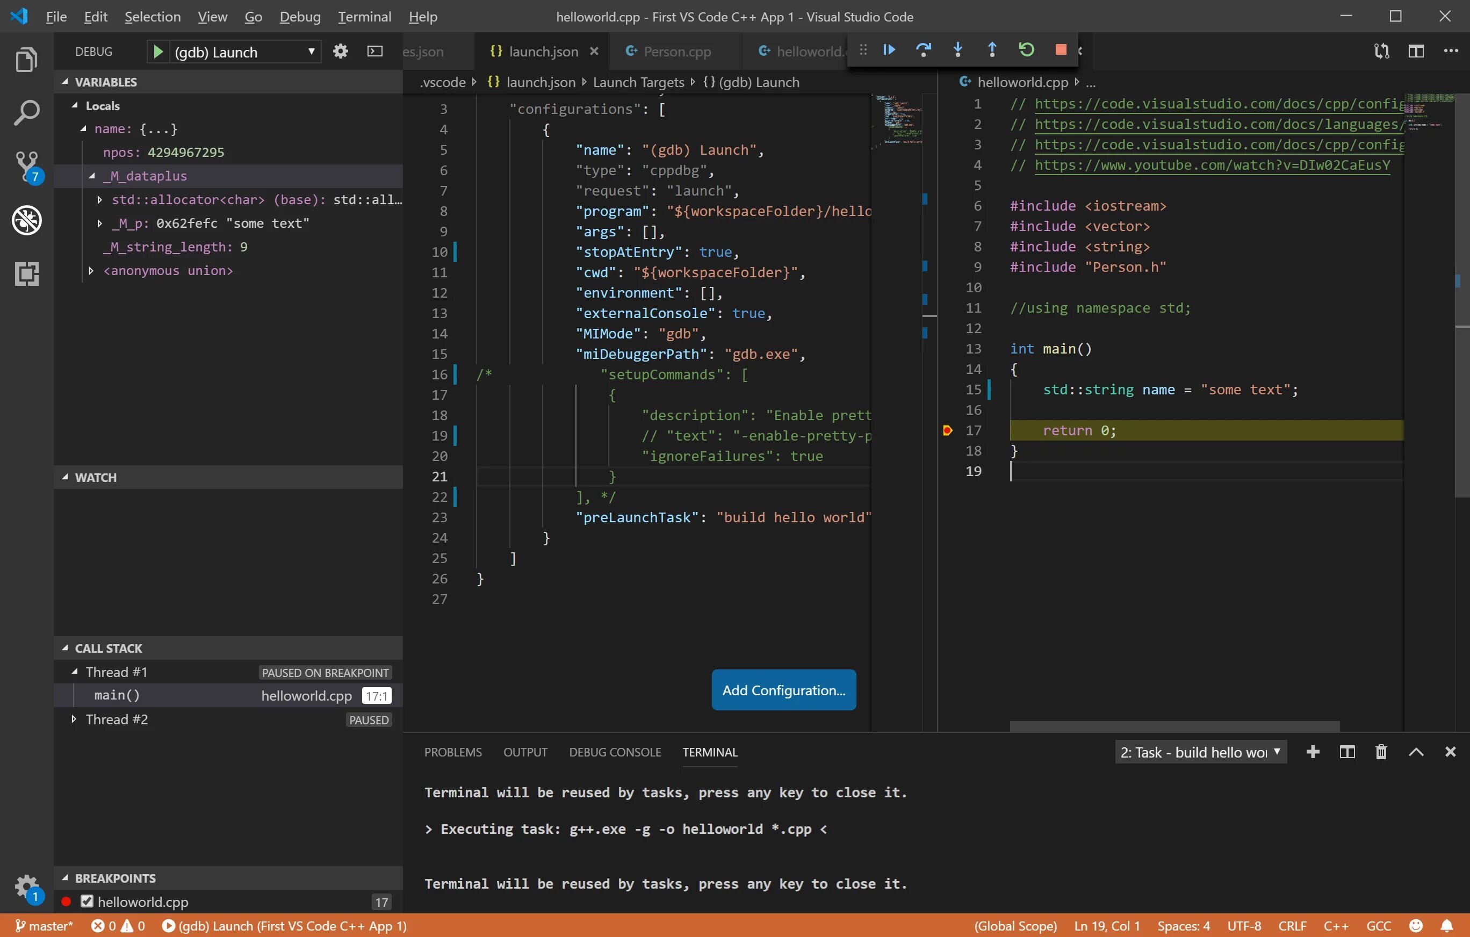This screenshot has height=937, width=1470.
Task: Step Out in debug toolbar
Action: click(x=992, y=50)
